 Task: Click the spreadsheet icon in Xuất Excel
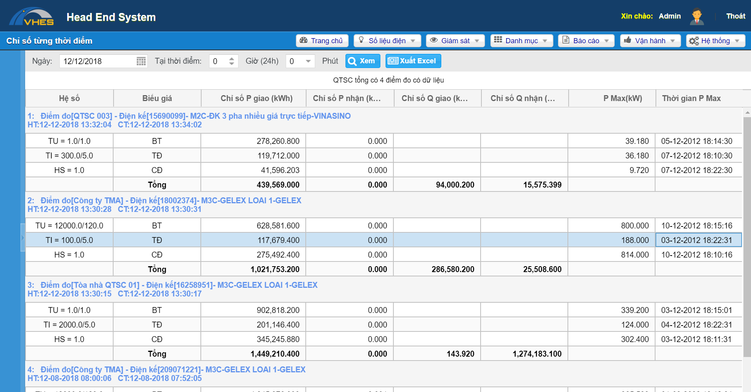click(393, 61)
